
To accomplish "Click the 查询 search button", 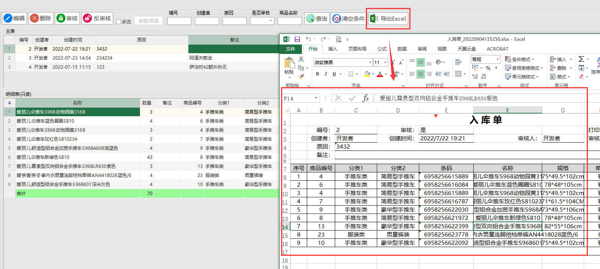I will (317, 18).
